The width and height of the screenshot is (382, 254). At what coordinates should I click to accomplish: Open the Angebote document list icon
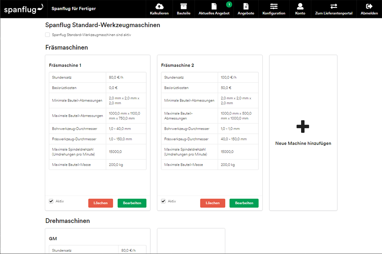click(x=246, y=6)
